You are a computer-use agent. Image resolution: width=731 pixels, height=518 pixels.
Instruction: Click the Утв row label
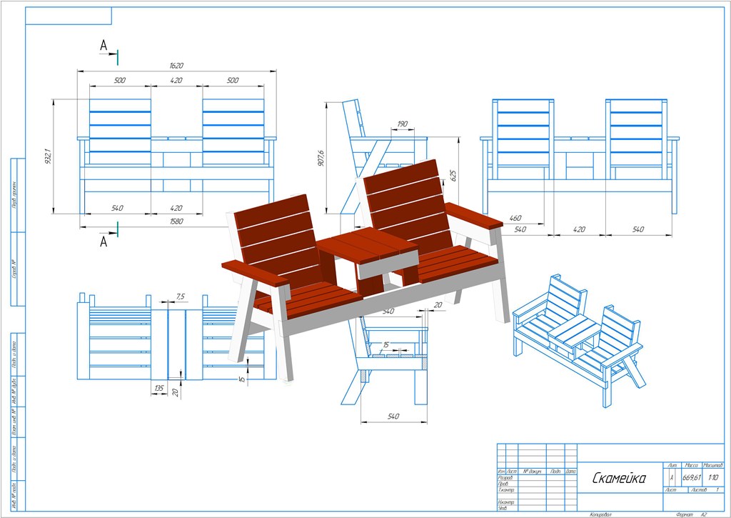(x=502, y=508)
